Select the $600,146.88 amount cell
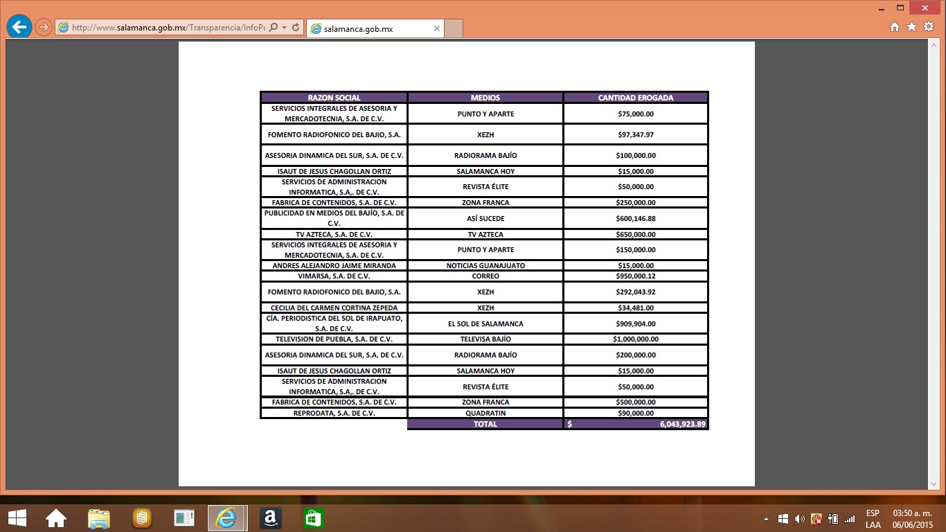Screen dimensions: 946x532 (636, 218)
